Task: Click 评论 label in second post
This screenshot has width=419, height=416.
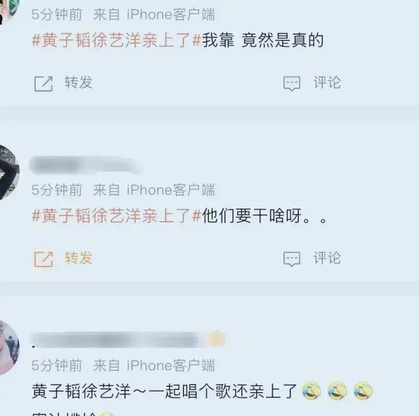Action: pyautogui.click(x=327, y=258)
